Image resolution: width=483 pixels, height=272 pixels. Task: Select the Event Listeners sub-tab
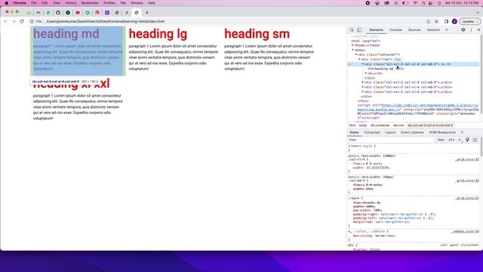412,132
